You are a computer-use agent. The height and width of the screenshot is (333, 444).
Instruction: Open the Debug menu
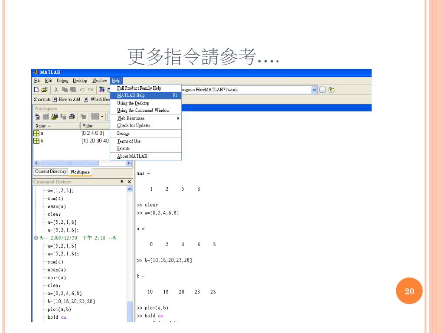[x=62, y=81]
